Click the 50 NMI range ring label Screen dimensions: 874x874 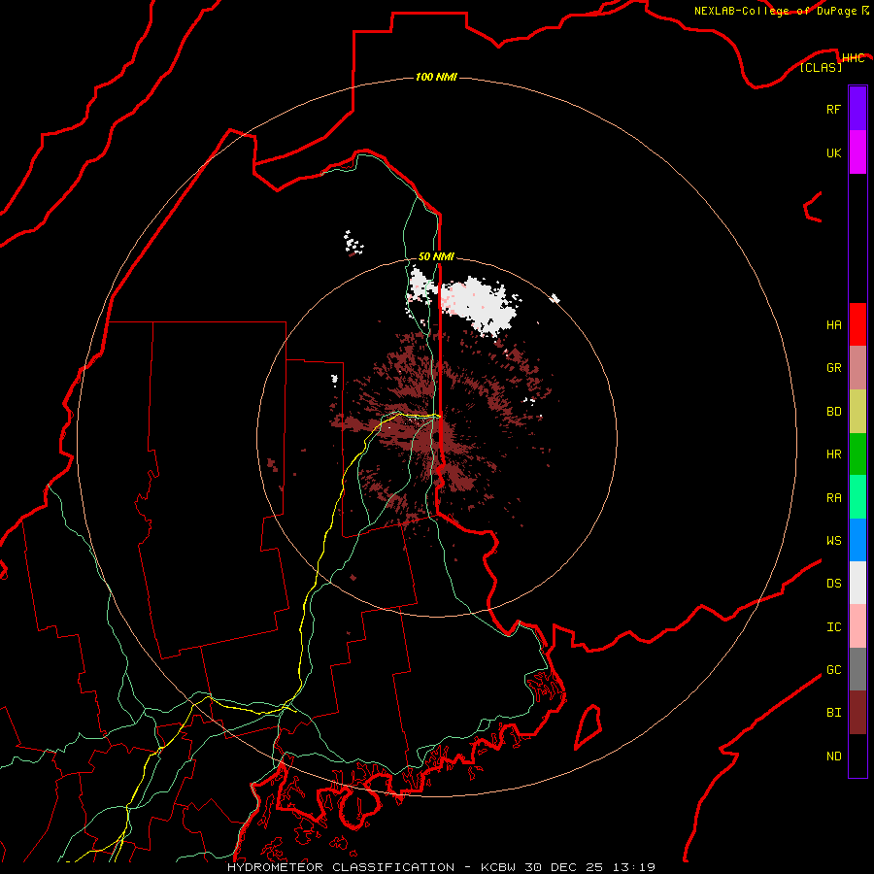click(436, 256)
